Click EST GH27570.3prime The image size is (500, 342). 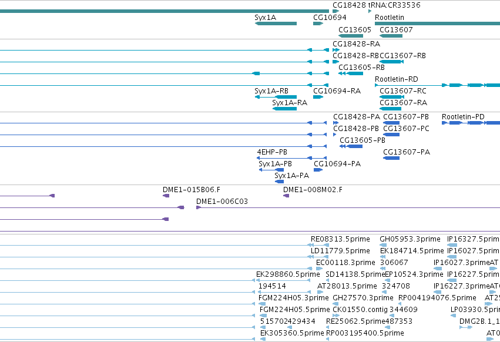coord(363,299)
